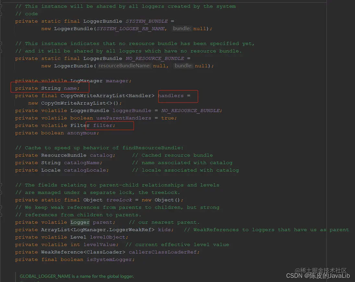The image size is (355, 282).
Task: Collapse comment block starting 'We keep weak references'
Action: [1, 208]
